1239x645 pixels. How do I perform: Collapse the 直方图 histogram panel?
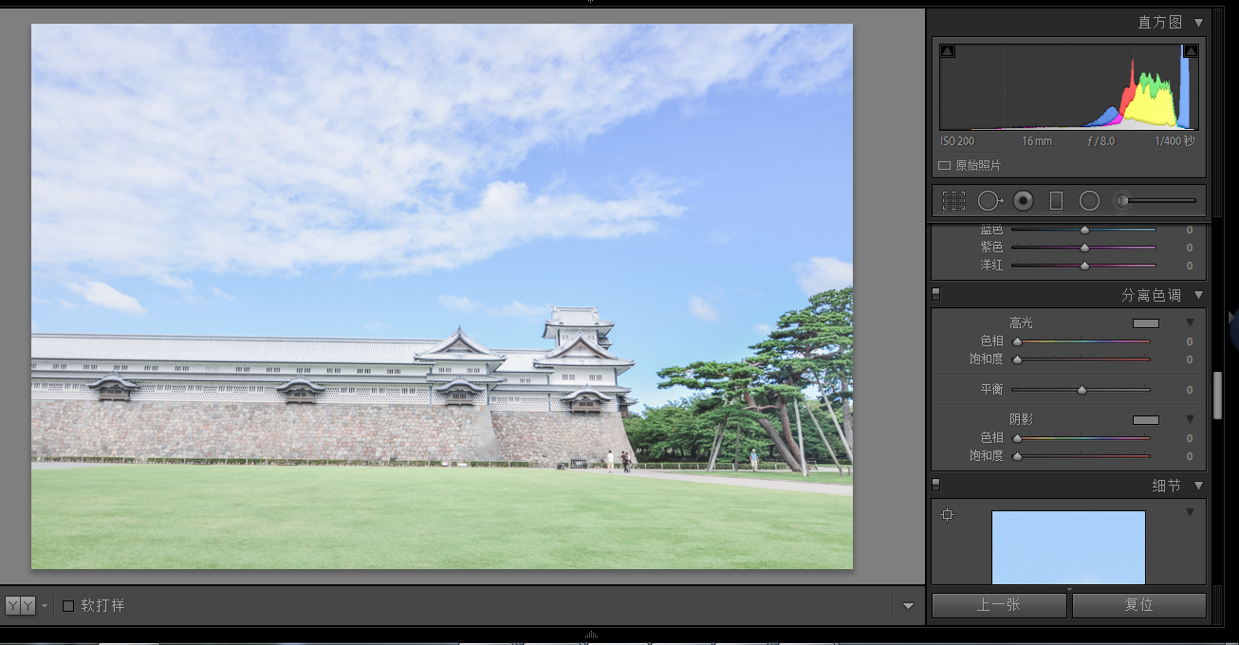(x=1198, y=22)
